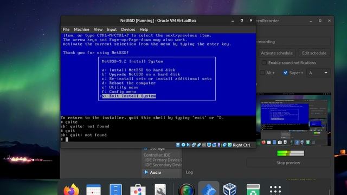Screen dimensions: 347x195
Task: Click 'd: Reboot the computer' option
Action: pos(128,83)
